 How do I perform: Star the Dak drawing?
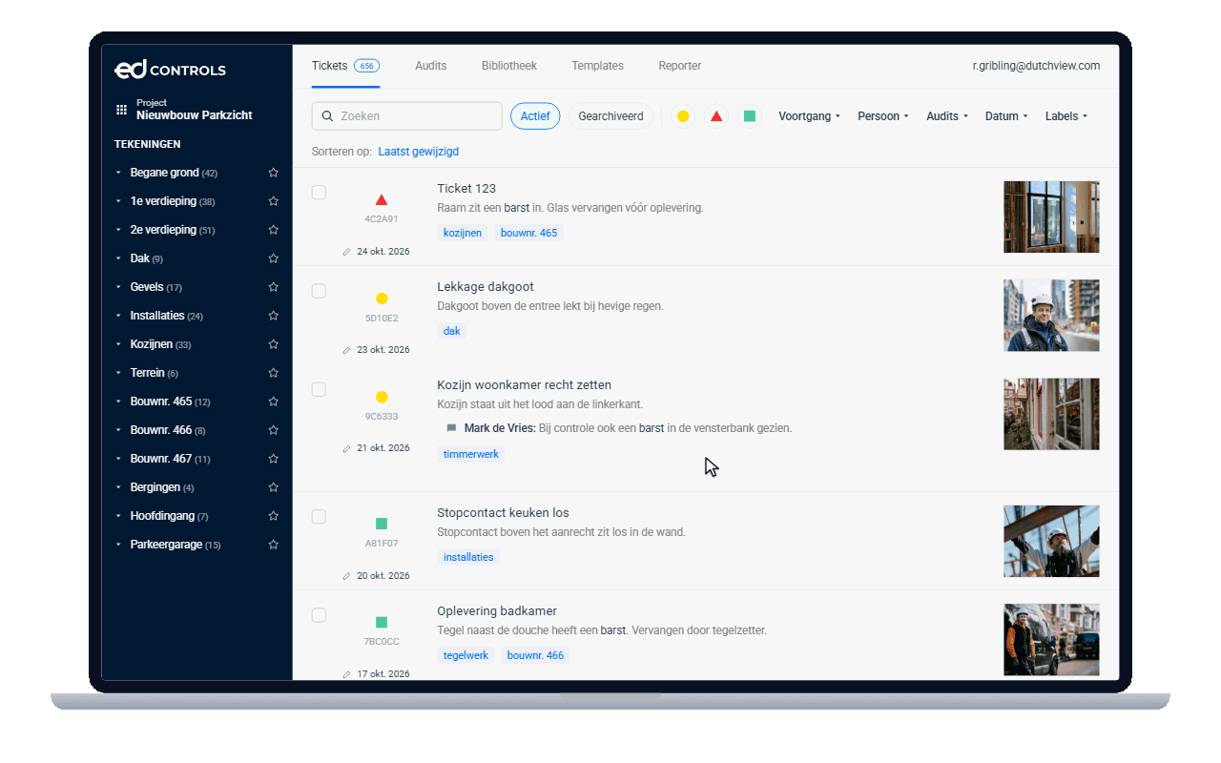(x=274, y=258)
